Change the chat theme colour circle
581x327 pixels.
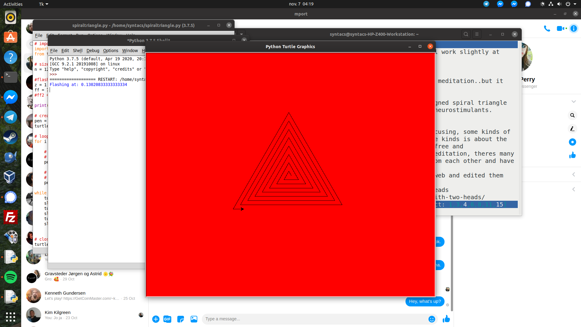(x=572, y=142)
